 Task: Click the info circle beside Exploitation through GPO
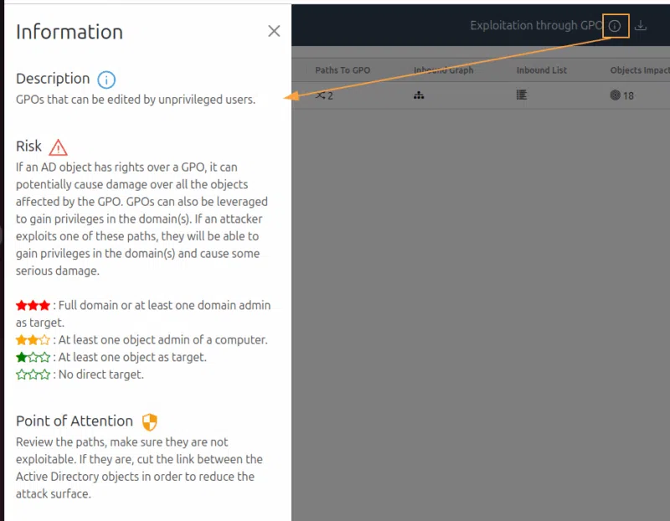pyautogui.click(x=615, y=25)
